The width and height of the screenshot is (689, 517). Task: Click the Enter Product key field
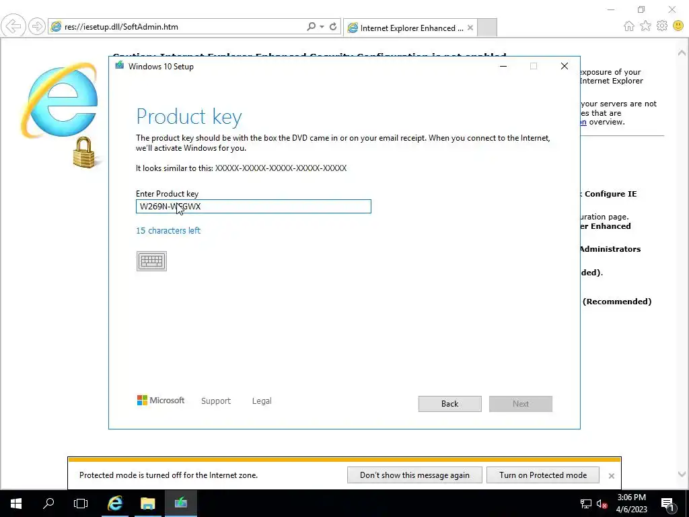click(x=254, y=206)
